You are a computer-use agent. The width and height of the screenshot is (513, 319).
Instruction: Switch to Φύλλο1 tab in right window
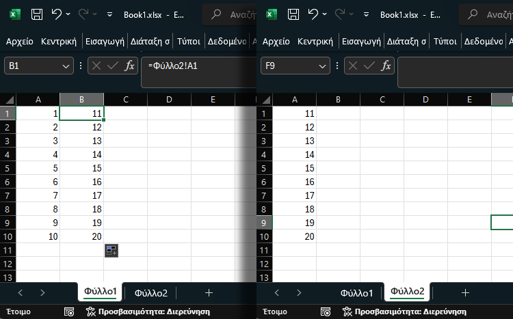pos(356,293)
